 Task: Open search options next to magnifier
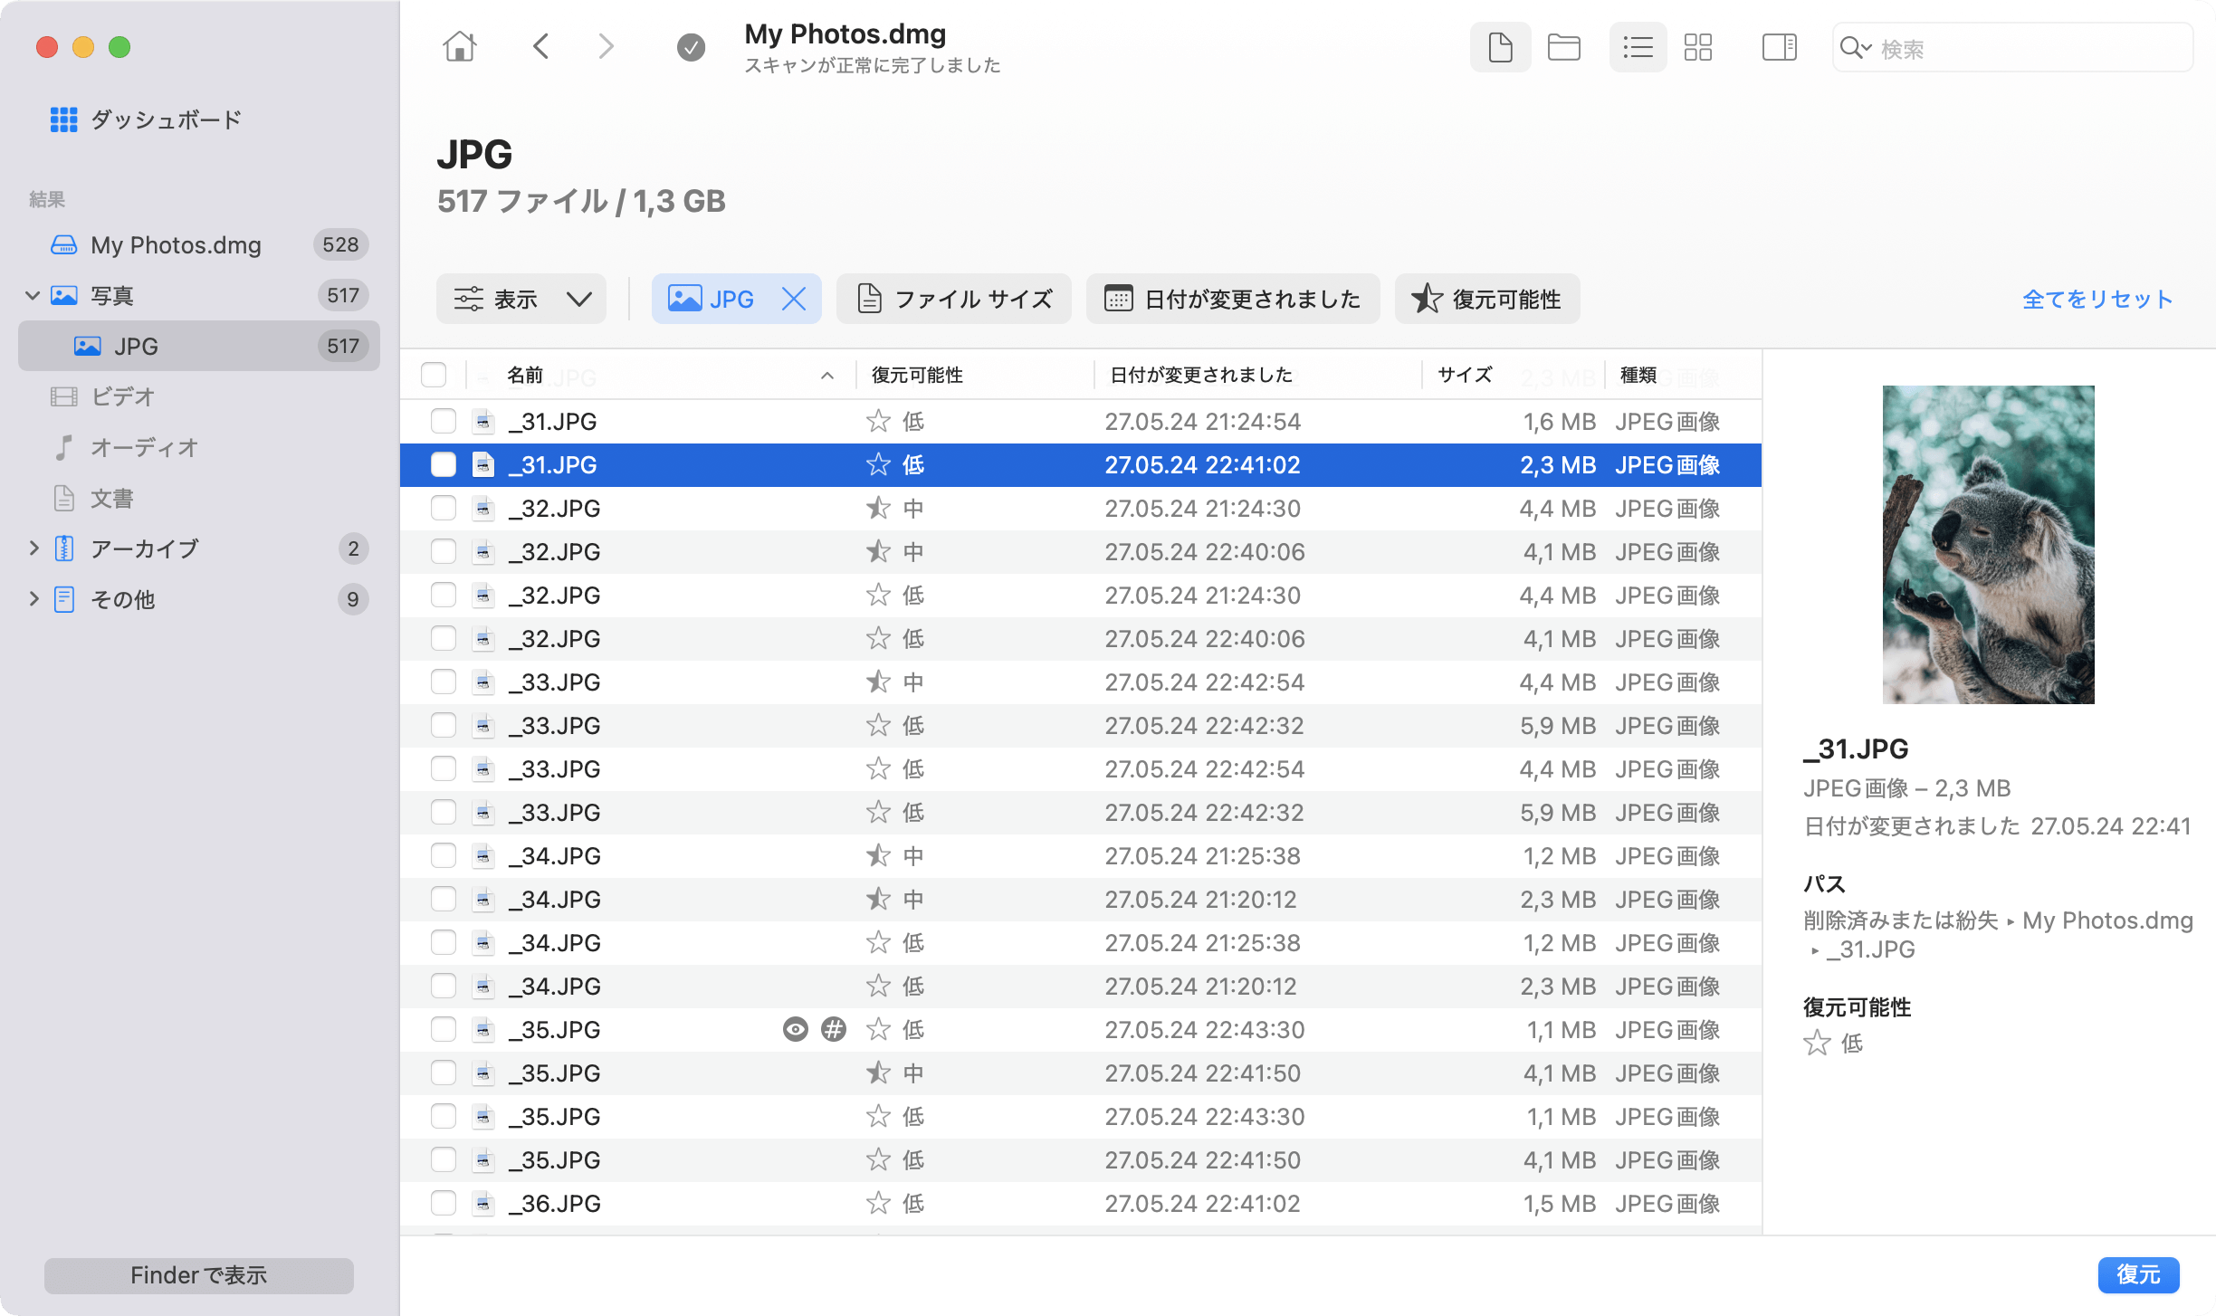click(x=1867, y=48)
